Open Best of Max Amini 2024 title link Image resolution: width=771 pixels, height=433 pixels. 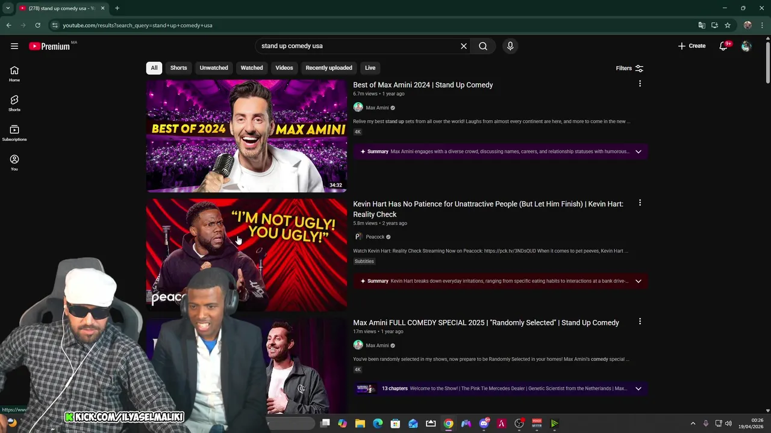pyautogui.click(x=423, y=85)
